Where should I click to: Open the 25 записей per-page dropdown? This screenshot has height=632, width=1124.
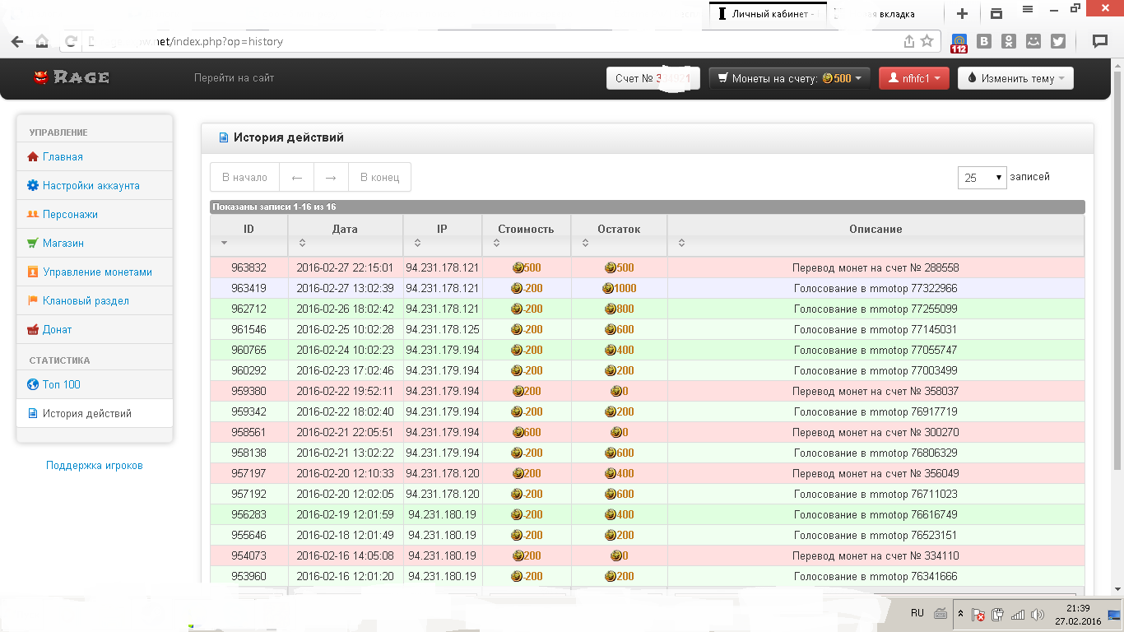982,177
